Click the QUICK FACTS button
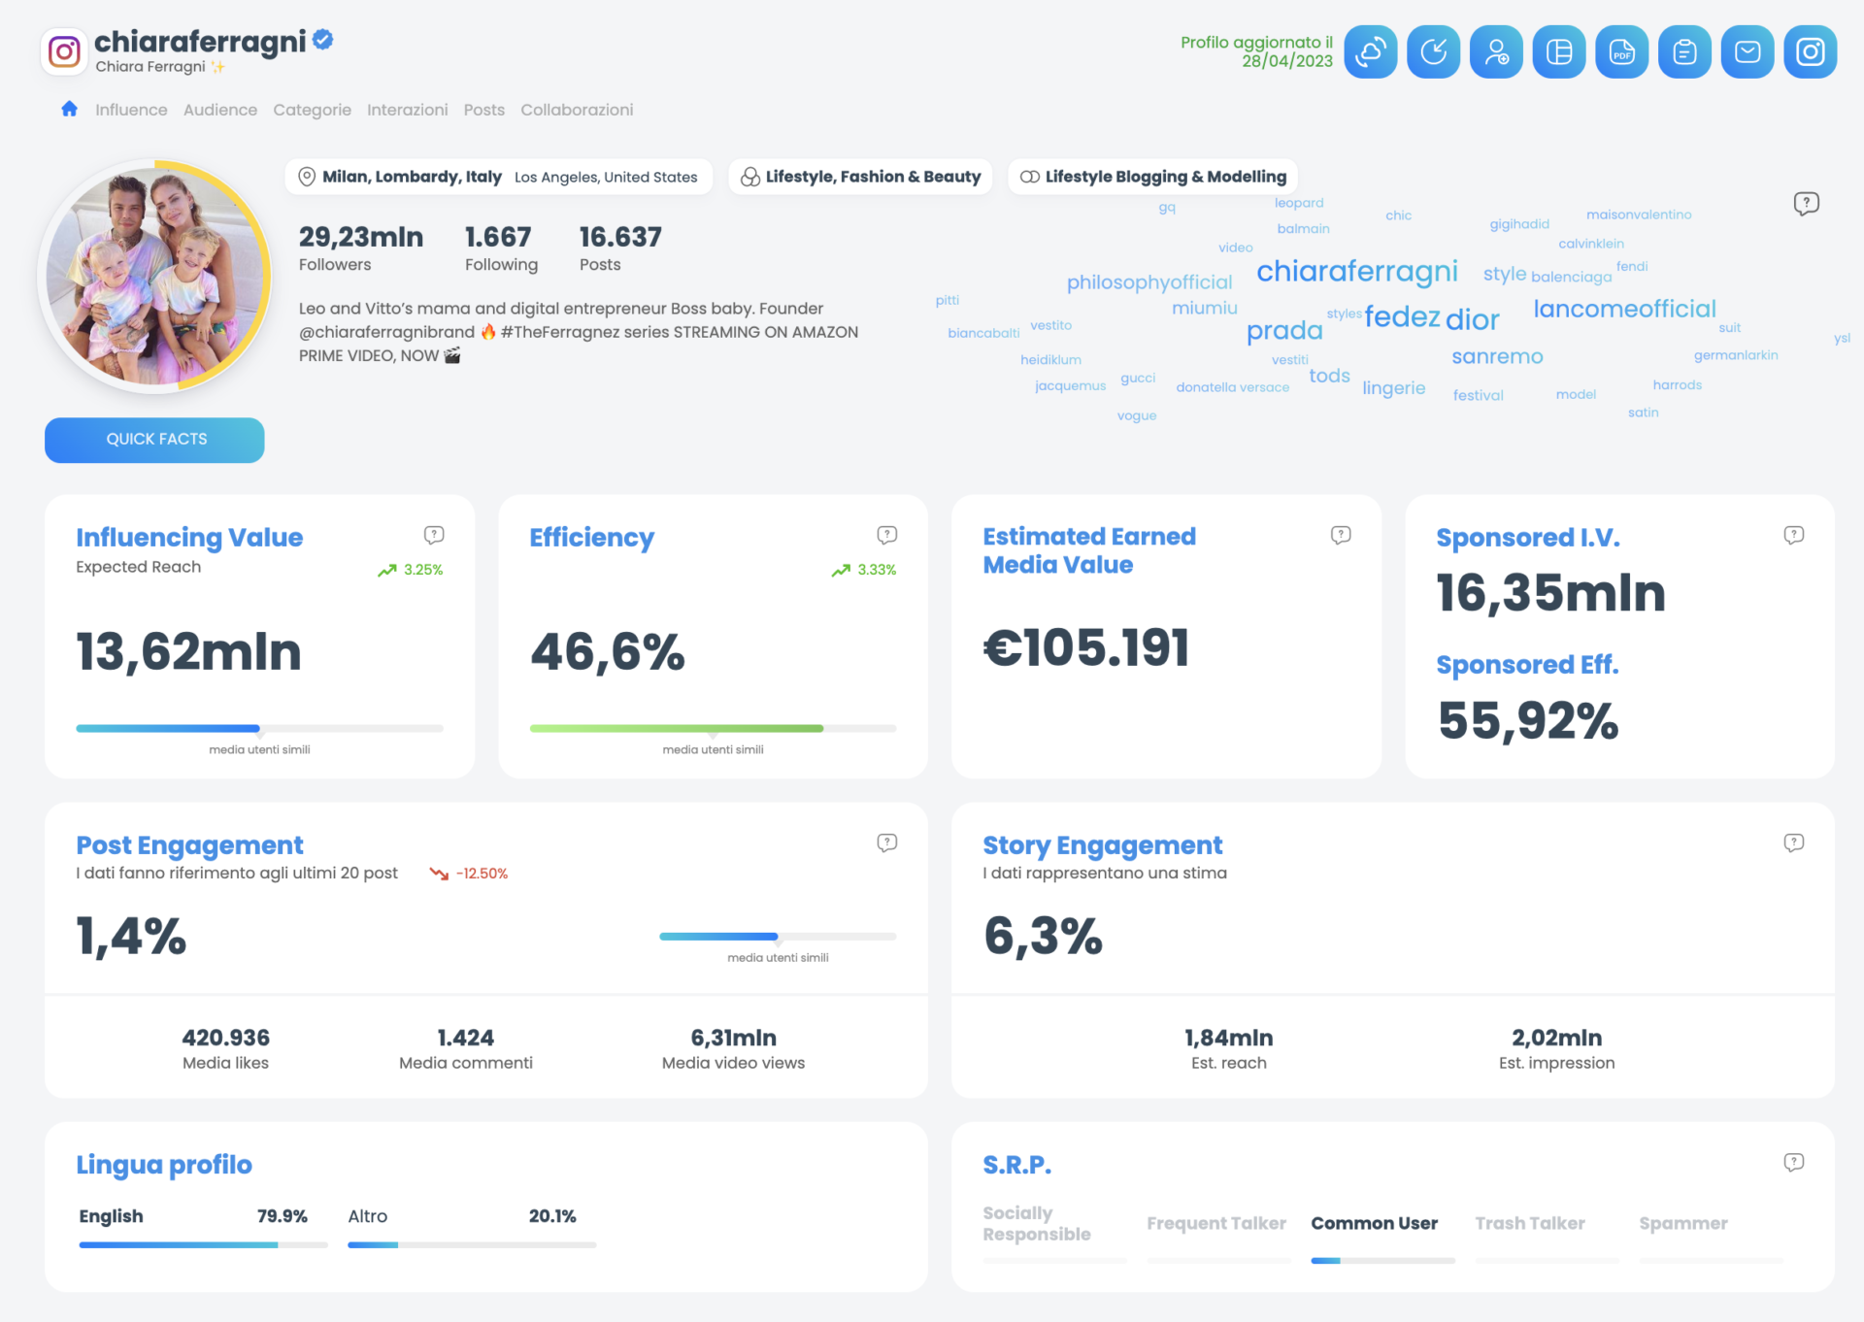The image size is (1864, 1322). pos(154,440)
